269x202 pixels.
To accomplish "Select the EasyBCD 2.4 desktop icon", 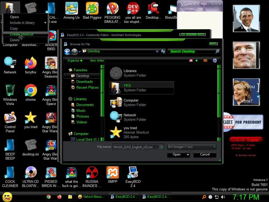I will point(133,177).
